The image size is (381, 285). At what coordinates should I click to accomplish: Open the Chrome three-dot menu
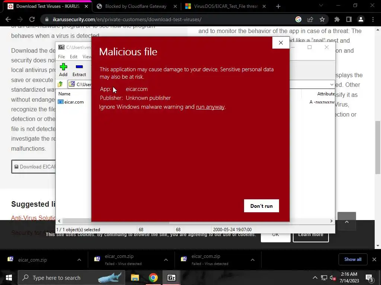click(373, 19)
